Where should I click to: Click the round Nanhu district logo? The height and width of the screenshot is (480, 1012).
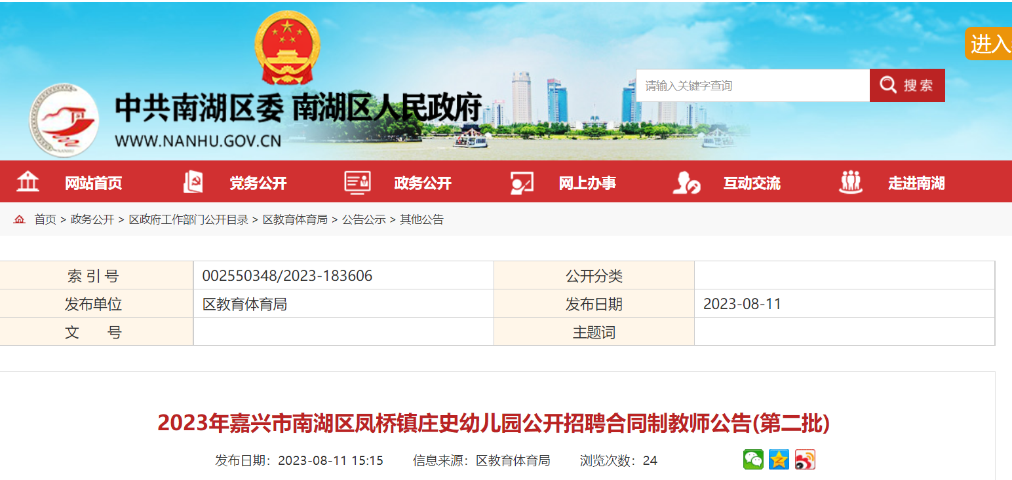click(x=64, y=120)
